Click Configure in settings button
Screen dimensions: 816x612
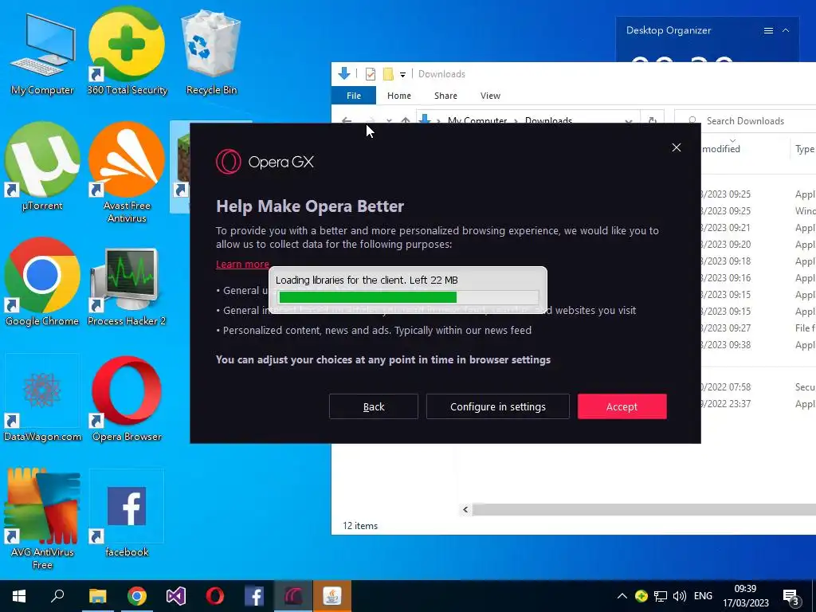pos(498,406)
